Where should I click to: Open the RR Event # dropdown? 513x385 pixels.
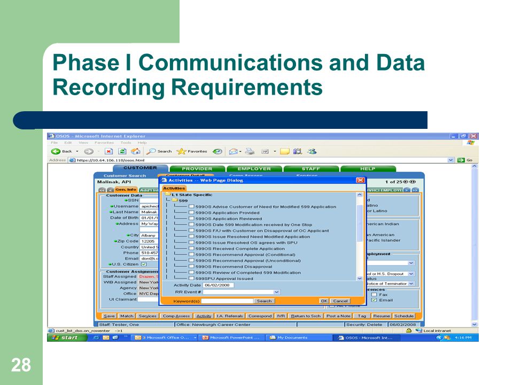coord(276,292)
